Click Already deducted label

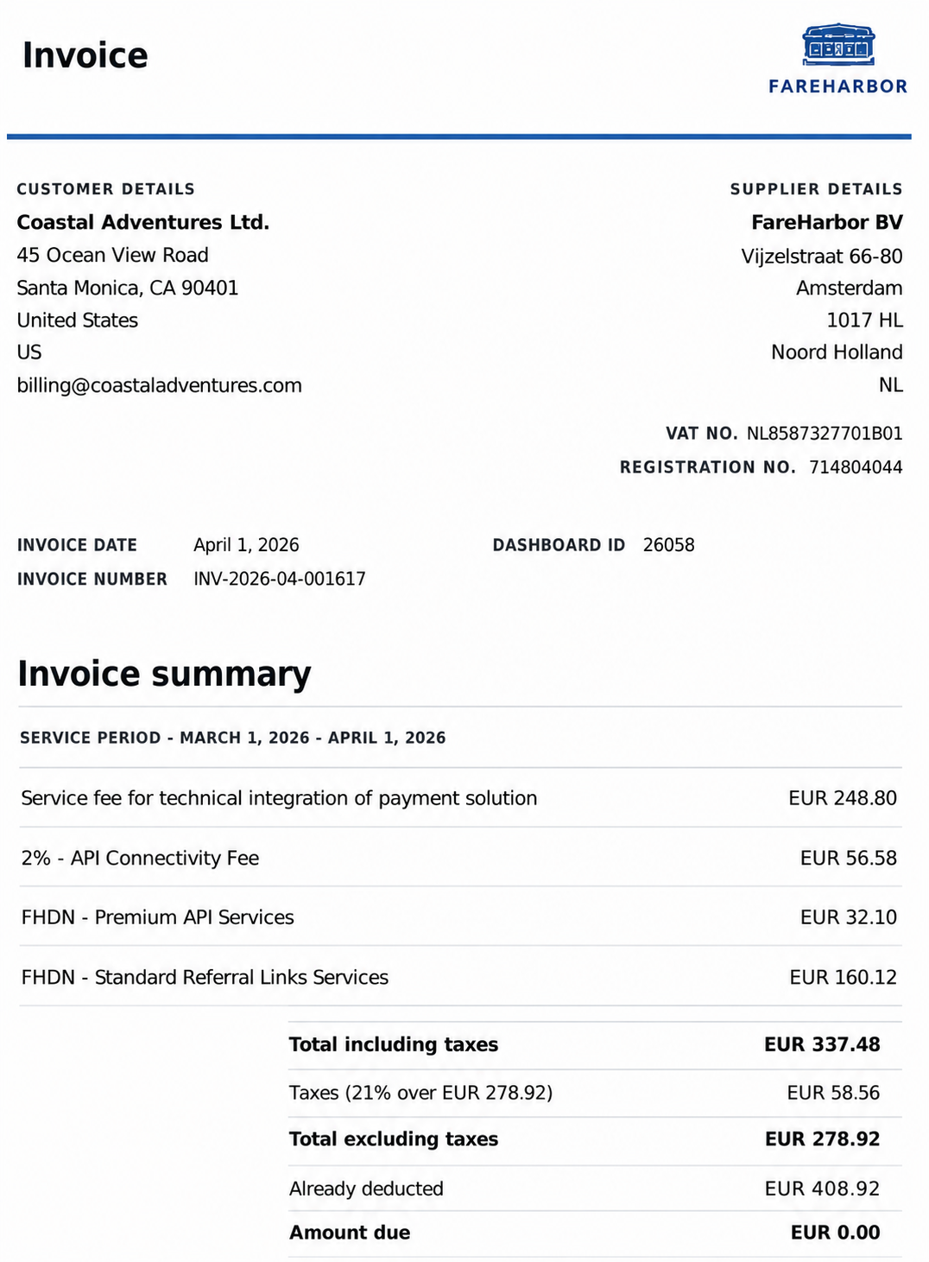click(366, 1189)
